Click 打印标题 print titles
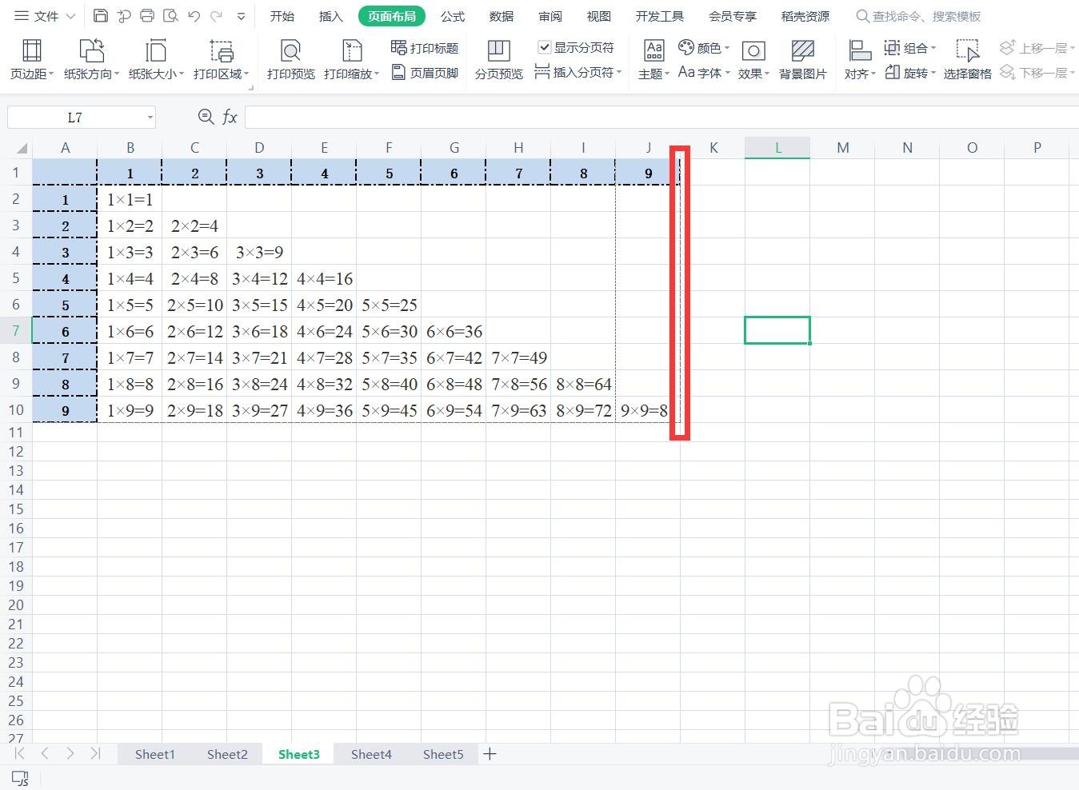The height and width of the screenshot is (790, 1079). [425, 48]
